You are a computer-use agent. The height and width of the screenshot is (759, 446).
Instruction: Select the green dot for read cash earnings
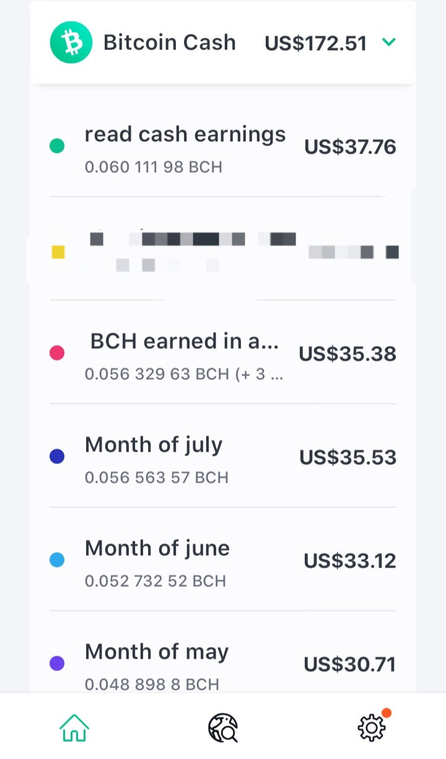pyautogui.click(x=57, y=146)
